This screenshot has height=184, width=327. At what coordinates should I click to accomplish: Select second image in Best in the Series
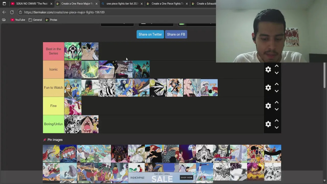pyautogui.click(x=90, y=51)
